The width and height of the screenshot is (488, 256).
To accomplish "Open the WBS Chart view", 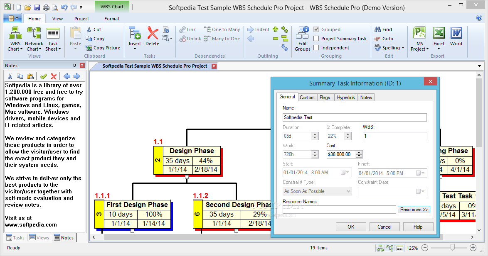I will point(15,39).
